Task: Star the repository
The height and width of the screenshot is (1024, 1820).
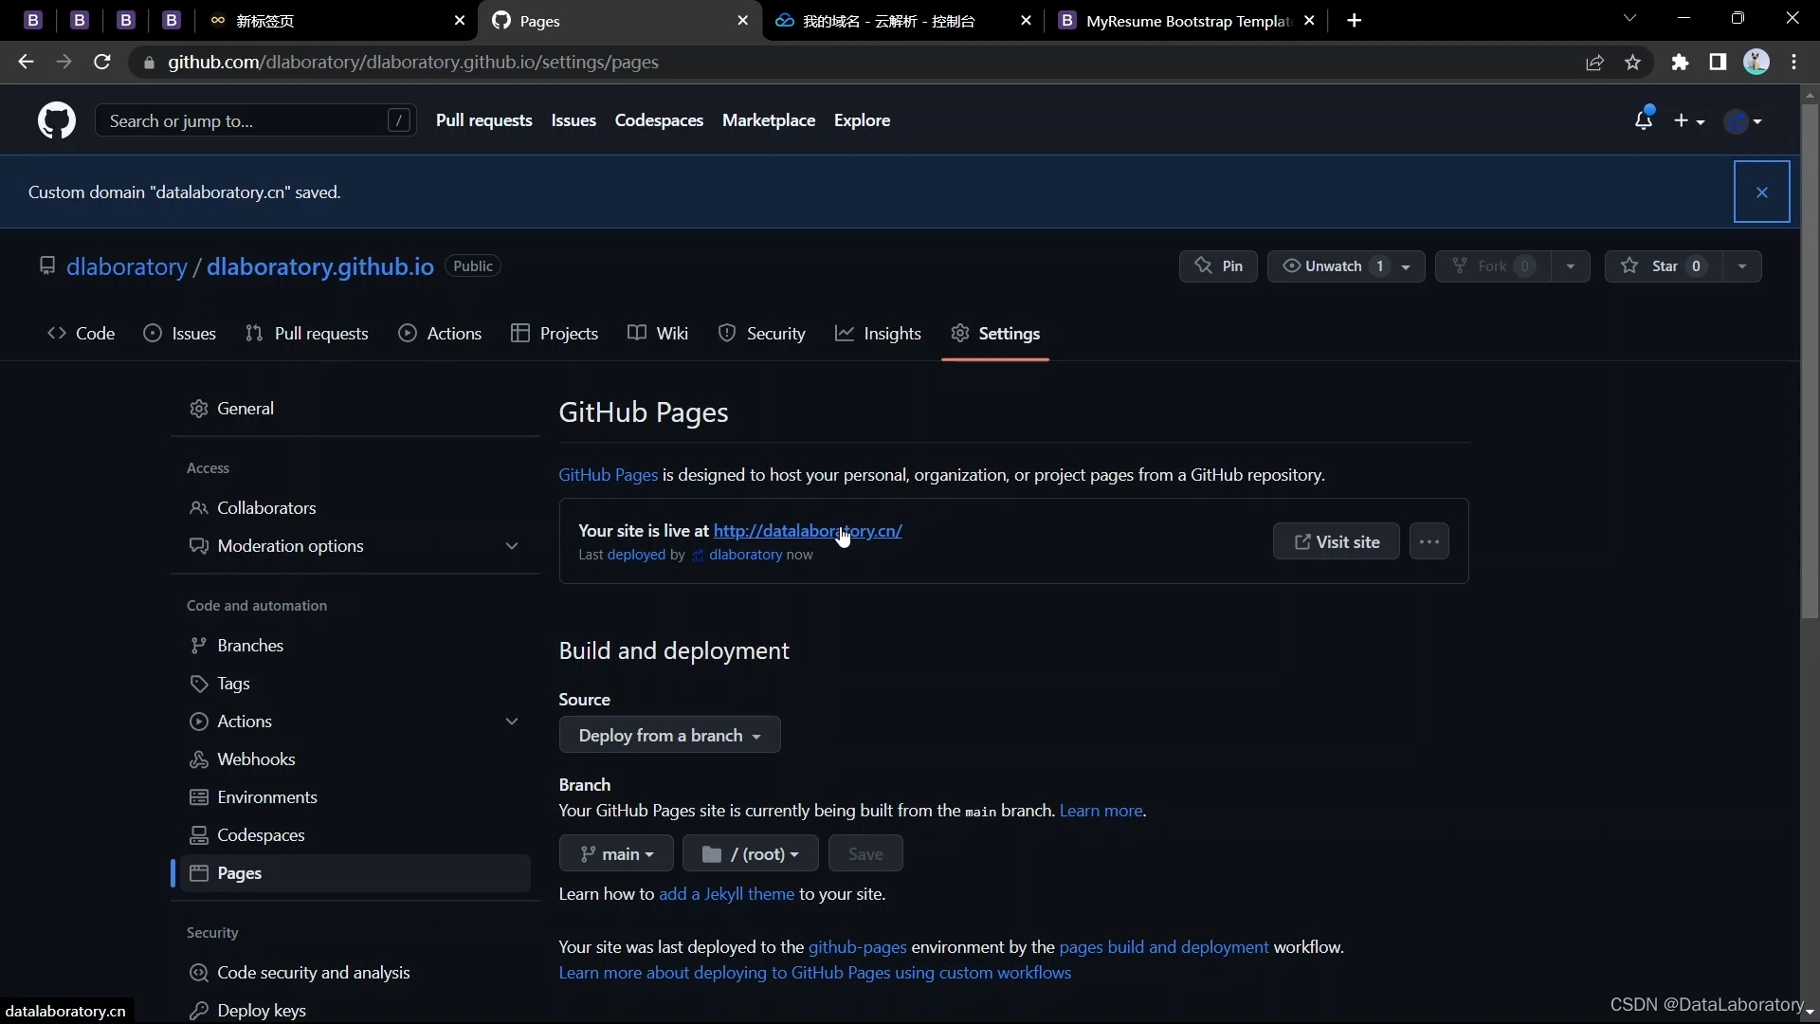Action: 1665,266
